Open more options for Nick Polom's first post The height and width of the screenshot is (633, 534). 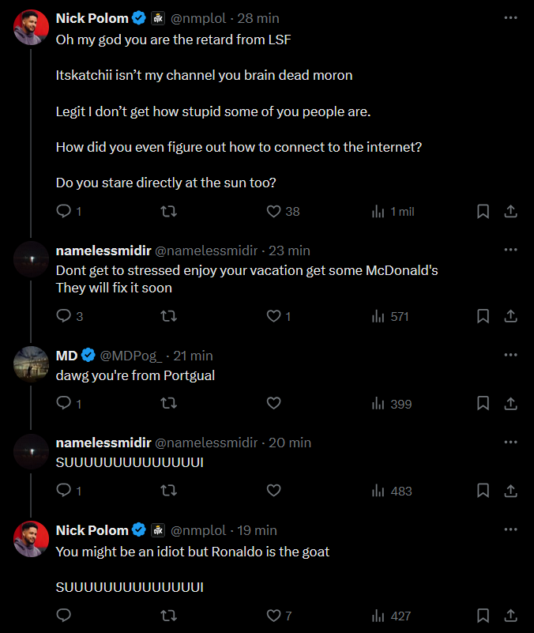[510, 17]
